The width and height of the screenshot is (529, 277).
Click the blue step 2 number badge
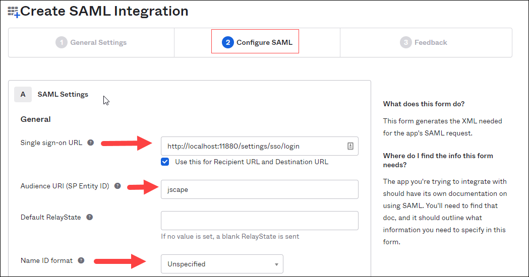[228, 42]
